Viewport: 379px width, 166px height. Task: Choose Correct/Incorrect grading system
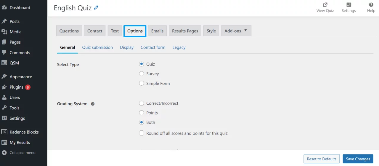(x=142, y=103)
